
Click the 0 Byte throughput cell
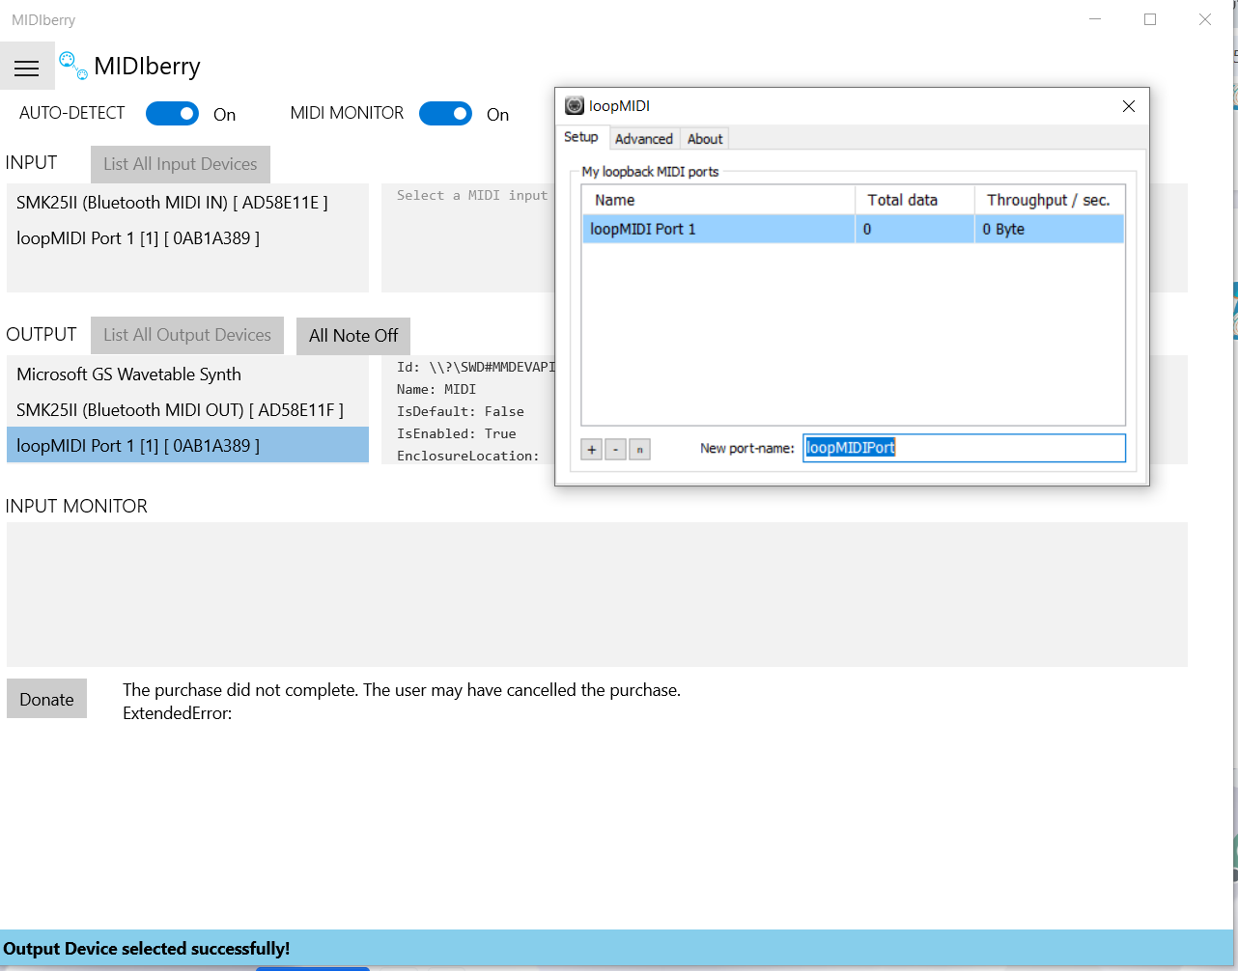(1050, 229)
